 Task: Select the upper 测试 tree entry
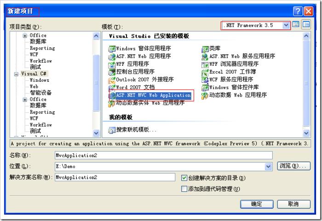click(x=35, y=67)
